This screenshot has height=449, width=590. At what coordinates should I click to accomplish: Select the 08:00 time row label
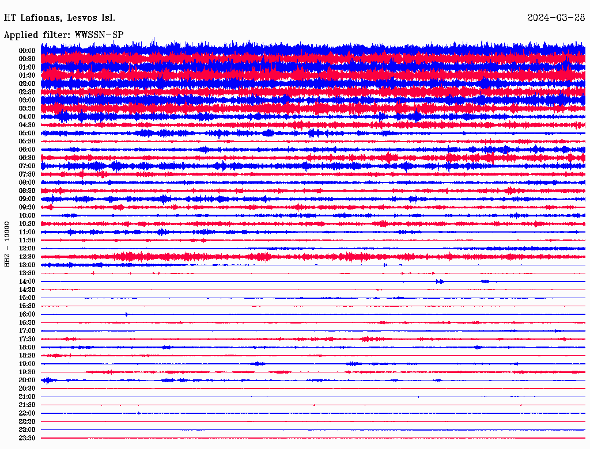click(x=27, y=182)
